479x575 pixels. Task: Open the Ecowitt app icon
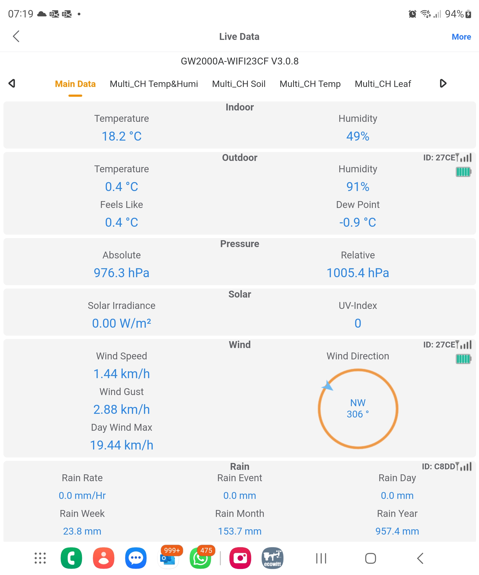click(272, 558)
